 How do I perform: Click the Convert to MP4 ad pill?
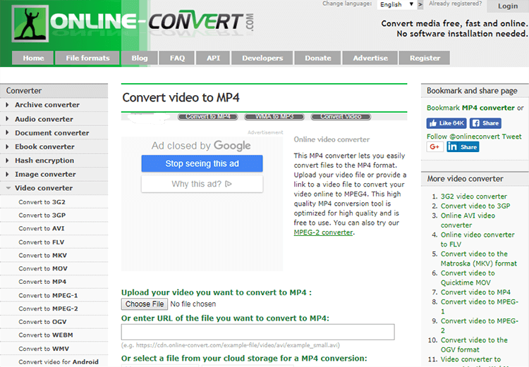208,117
